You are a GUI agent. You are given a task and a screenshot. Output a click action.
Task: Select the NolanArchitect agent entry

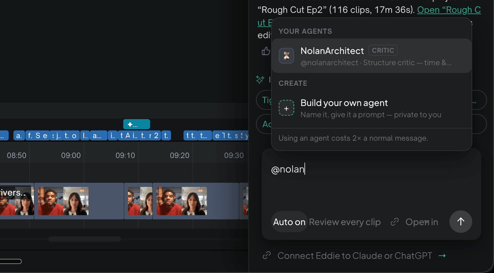(372, 56)
